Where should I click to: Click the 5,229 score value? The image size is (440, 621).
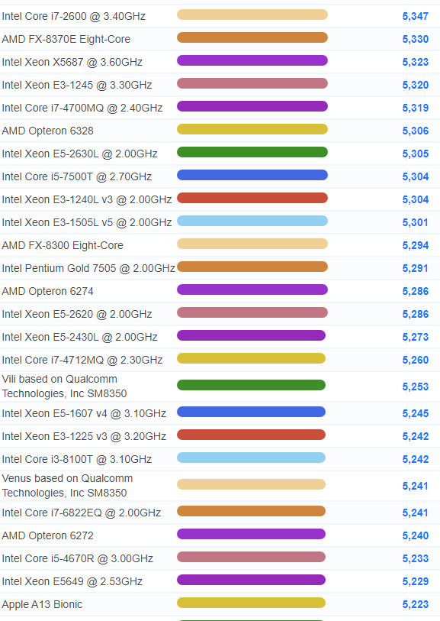click(x=415, y=582)
